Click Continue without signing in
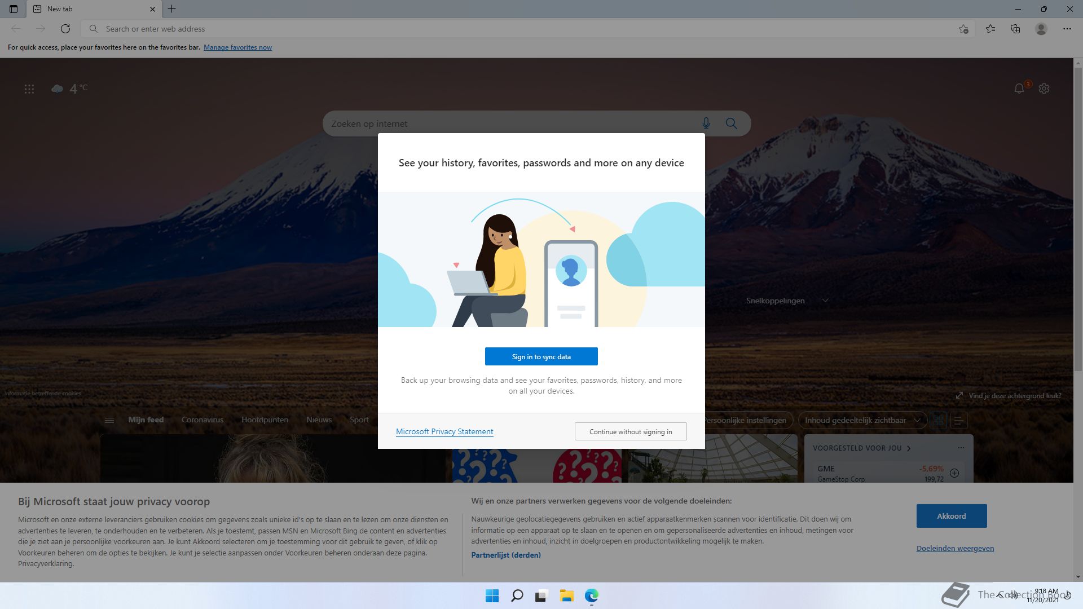Viewport: 1083px width, 609px height. [631, 431]
